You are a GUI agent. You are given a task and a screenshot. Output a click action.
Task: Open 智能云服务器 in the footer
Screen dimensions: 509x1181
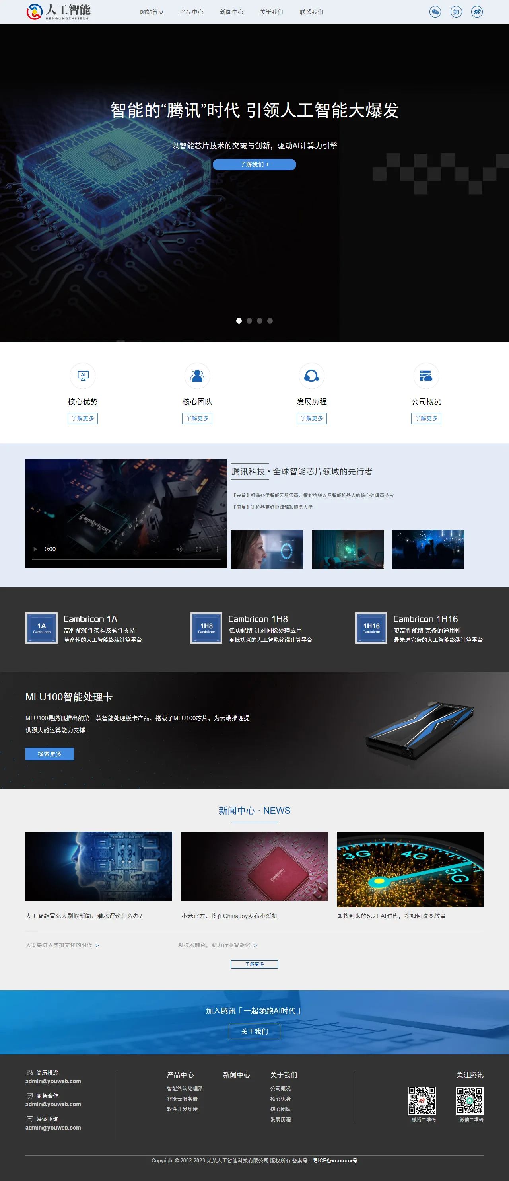(x=183, y=1099)
